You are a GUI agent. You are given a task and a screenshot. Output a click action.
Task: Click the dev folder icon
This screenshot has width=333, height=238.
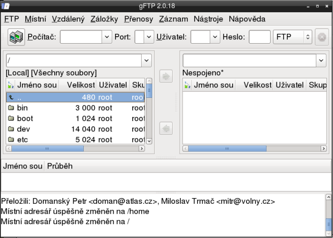(x=11, y=129)
